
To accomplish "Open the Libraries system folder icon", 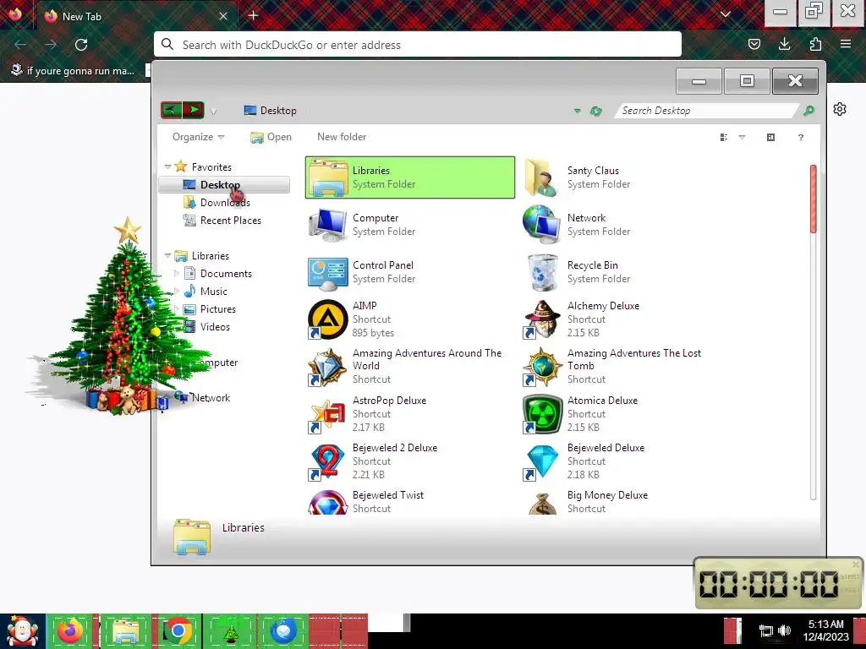I will pyautogui.click(x=328, y=177).
